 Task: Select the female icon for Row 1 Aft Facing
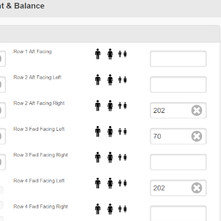pyautogui.click(x=110, y=54)
